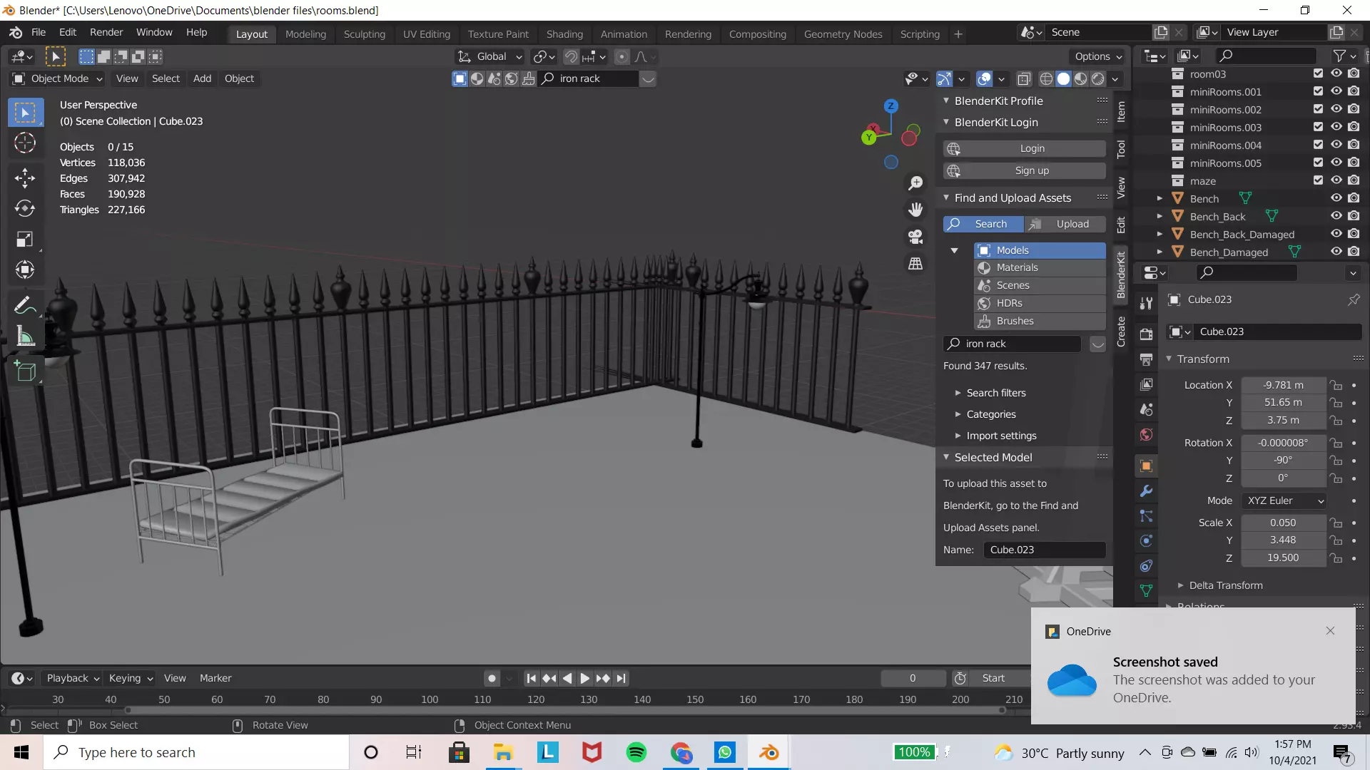The image size is (1370, 770).
Task: Hide the Bench object eye icon
Action: [1336, 198]
